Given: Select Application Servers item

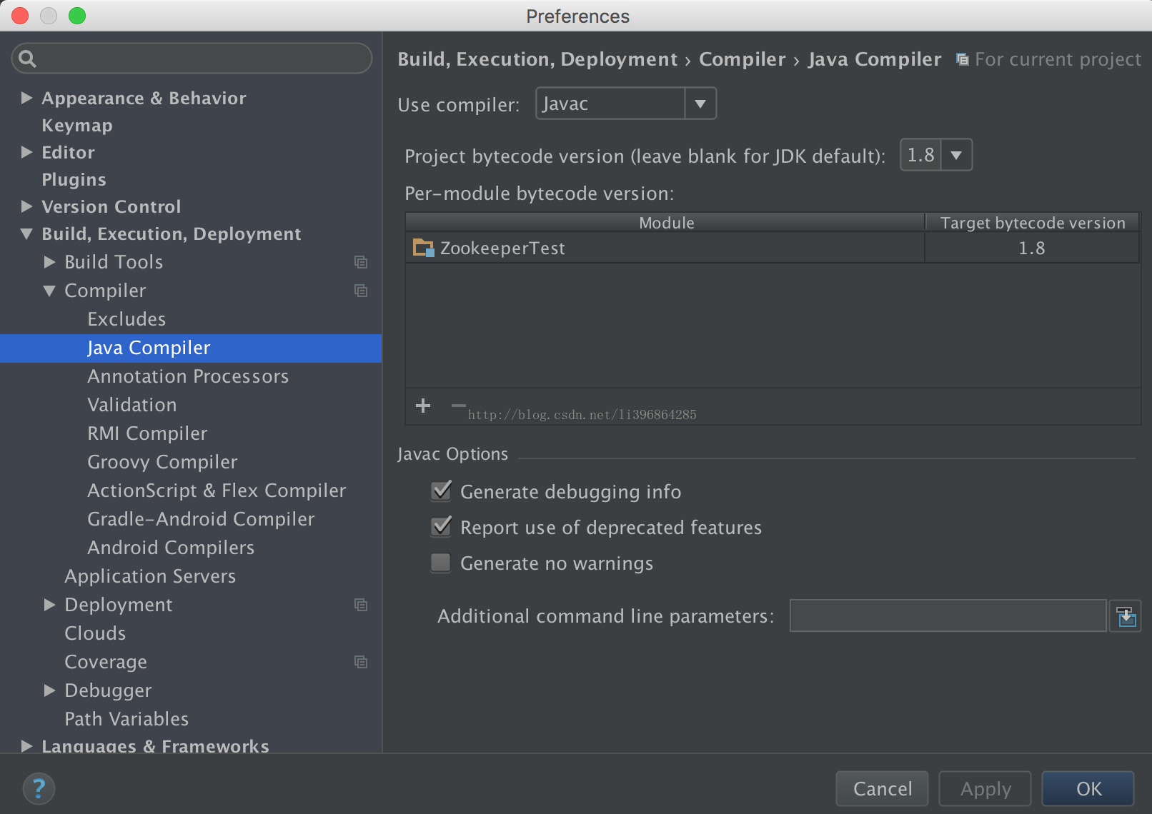Looking at the screenshot, I should (150, 576).
